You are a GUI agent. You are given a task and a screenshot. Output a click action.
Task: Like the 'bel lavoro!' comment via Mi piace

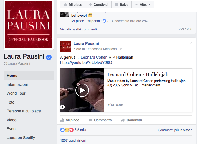pyautogui.click(x=78, y=21)
